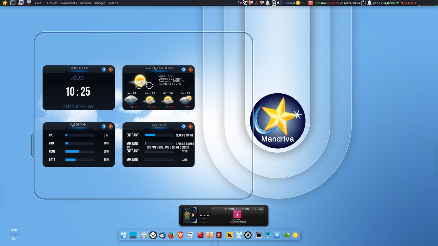Click the eno2 network speed indicator
Image resolution: width=438 pixels, height=246 pixels.
(x=395, y=3)
